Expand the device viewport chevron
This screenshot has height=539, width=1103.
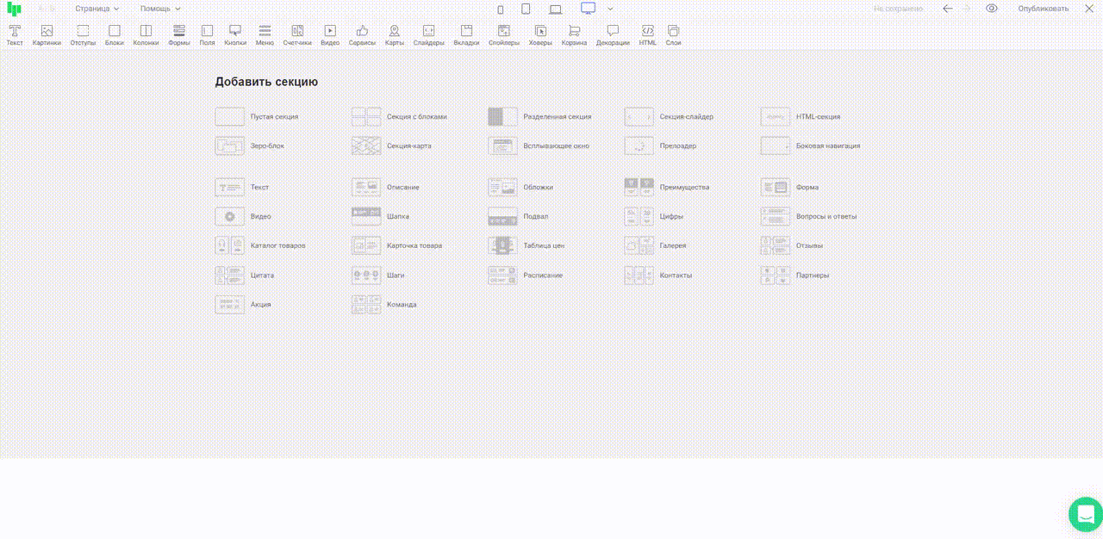(610, 9)
